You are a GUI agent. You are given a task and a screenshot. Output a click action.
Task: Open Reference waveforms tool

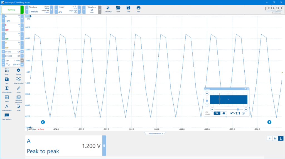[19, 99]
